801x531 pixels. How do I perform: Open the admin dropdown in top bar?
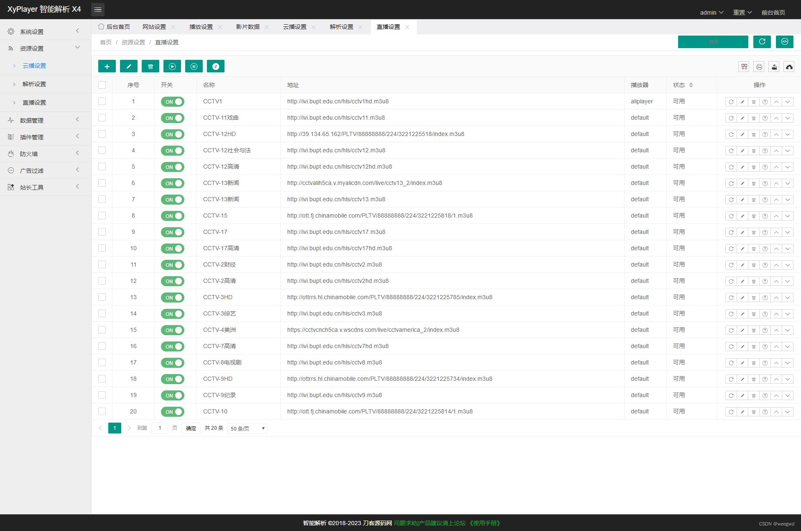[x=711, y=12]
